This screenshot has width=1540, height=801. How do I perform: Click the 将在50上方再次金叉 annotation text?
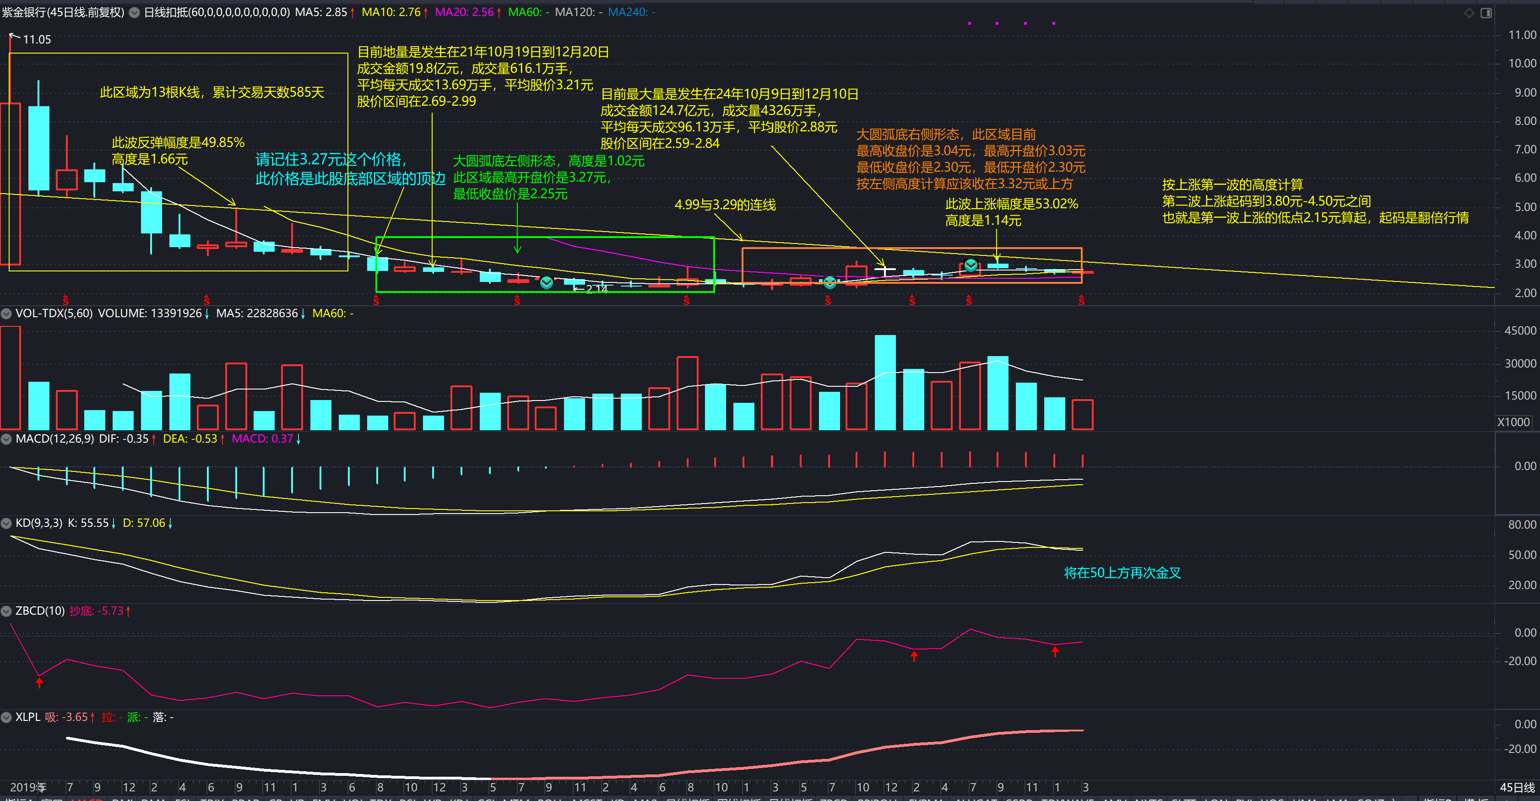tap(1122, 573)
